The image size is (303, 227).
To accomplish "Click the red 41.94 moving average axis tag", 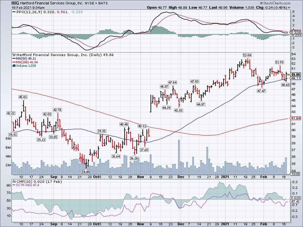I will 295,118.
